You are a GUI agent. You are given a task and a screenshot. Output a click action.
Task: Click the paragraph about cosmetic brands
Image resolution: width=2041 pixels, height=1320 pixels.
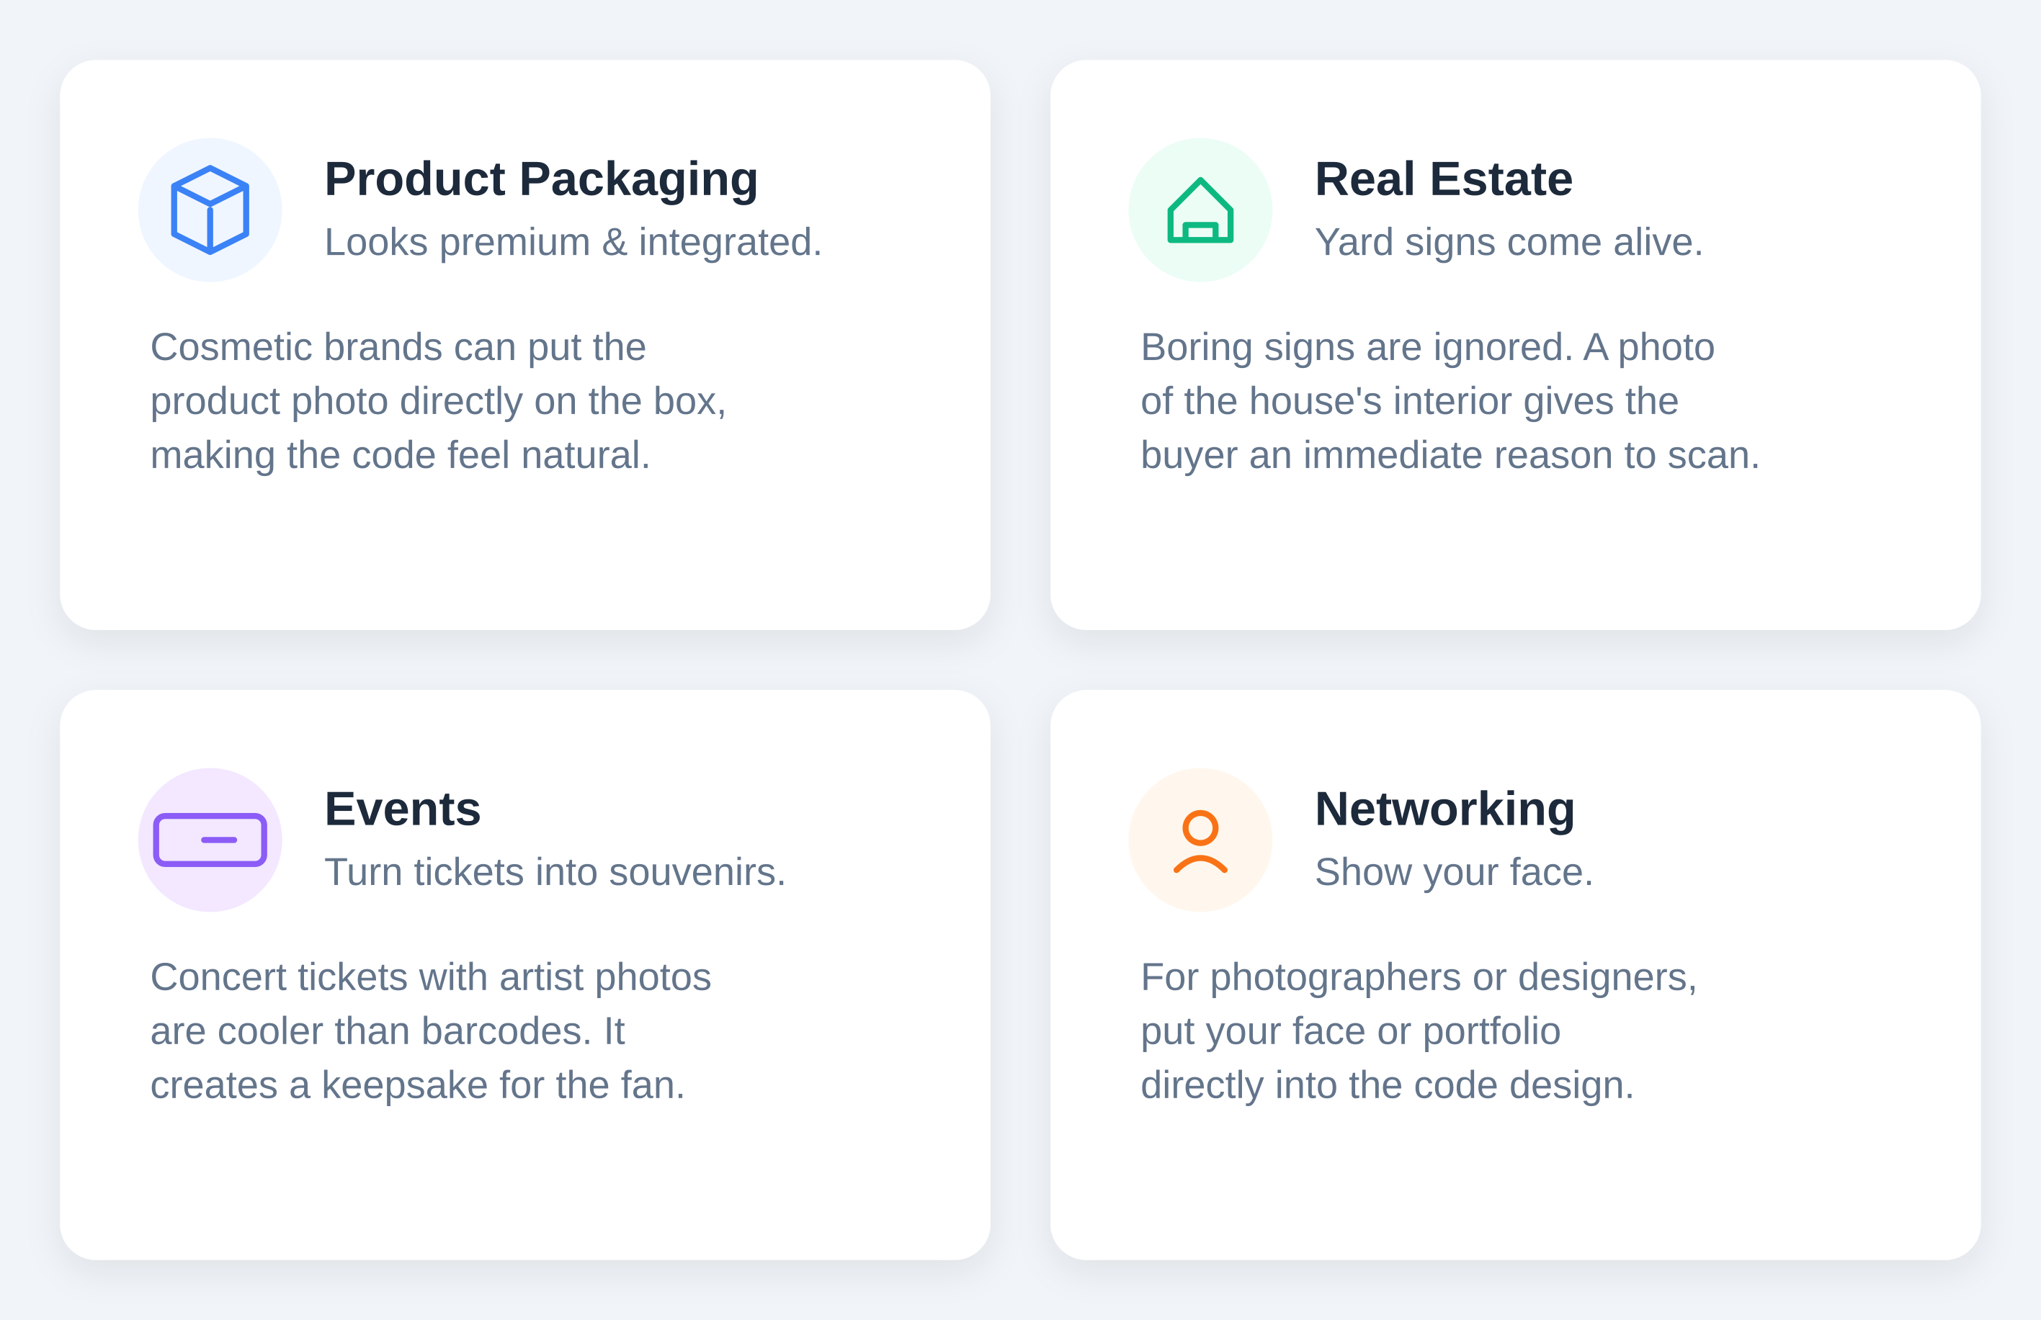437,401
